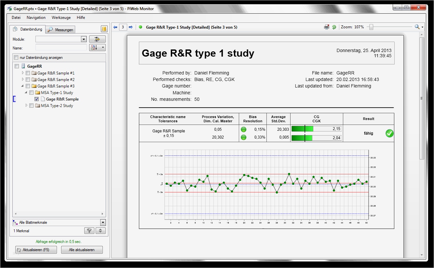Click the 'Aktualisieren (F5)' button

36,250
